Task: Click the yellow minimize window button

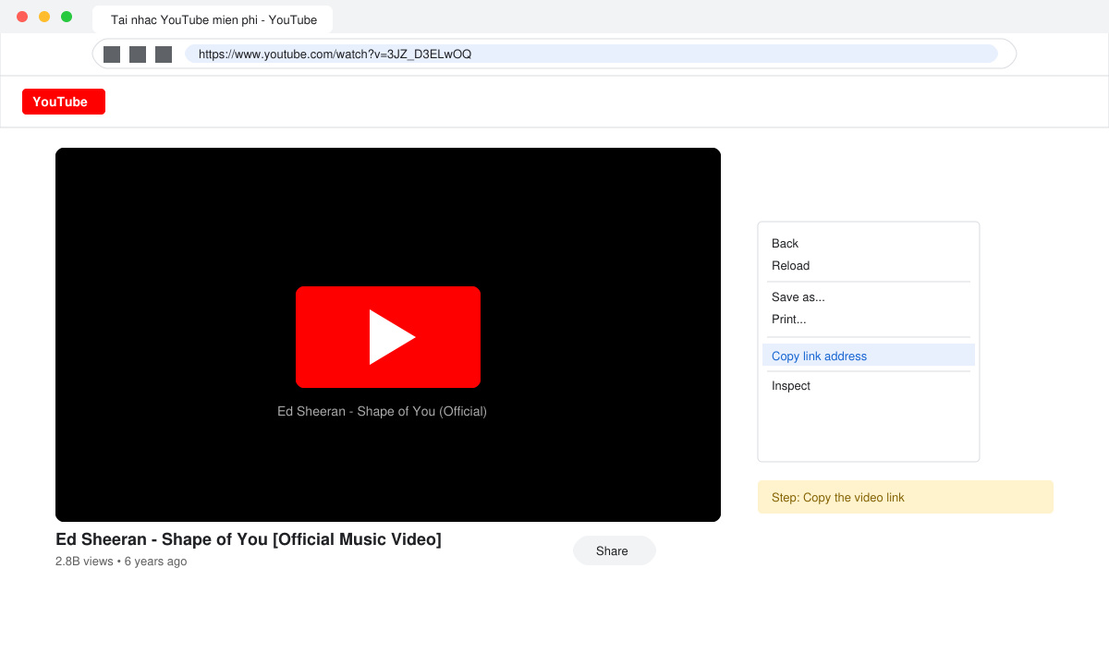Action: point(44,17)
